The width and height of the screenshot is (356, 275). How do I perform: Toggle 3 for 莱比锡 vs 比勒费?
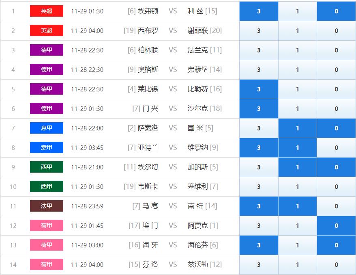tap(259, 89)
